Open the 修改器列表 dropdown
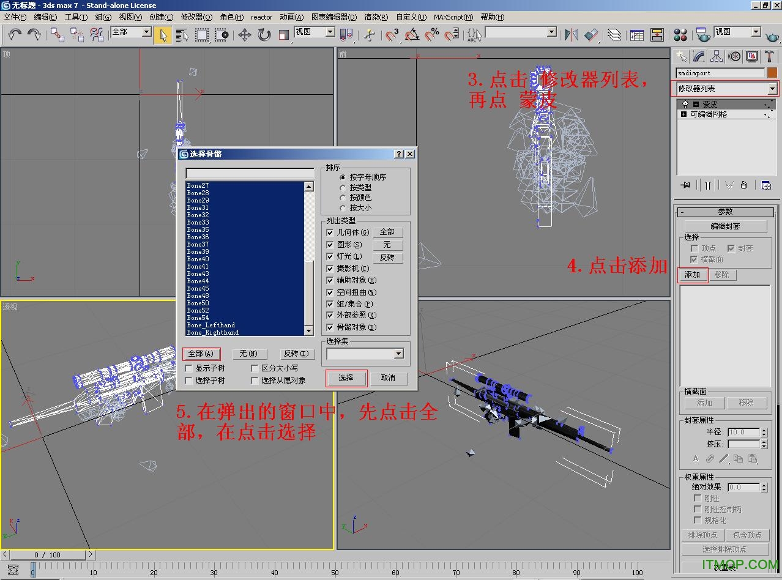 (772, 89)
